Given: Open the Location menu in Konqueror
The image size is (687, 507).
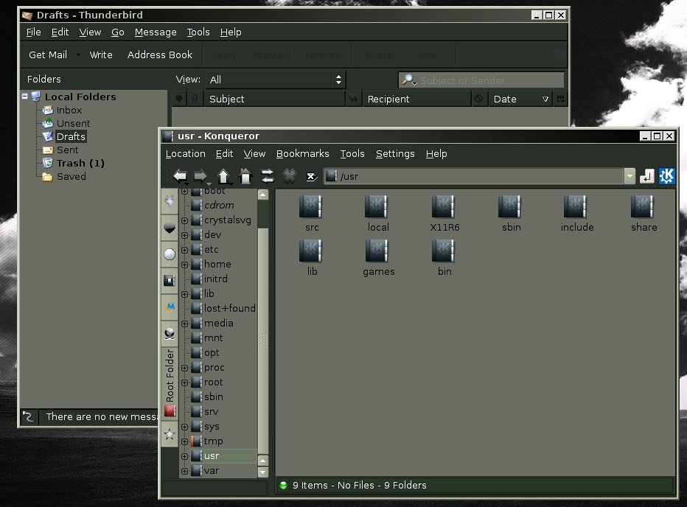Looking at the screenshot, I should pyautogui.click(x=185, y=154).
